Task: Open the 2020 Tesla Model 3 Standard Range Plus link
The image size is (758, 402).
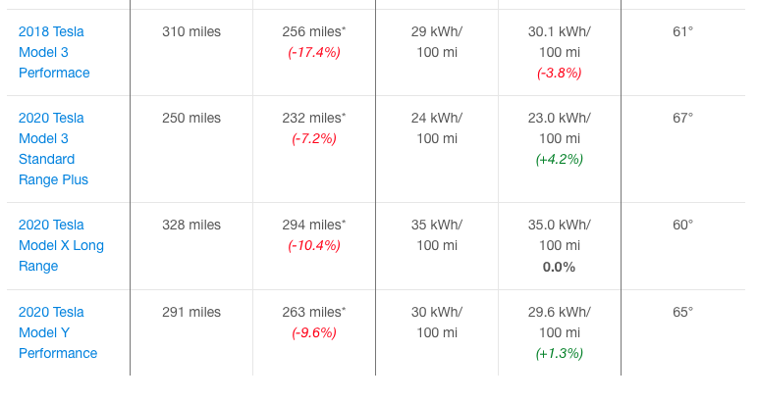Action: [53, 148]
